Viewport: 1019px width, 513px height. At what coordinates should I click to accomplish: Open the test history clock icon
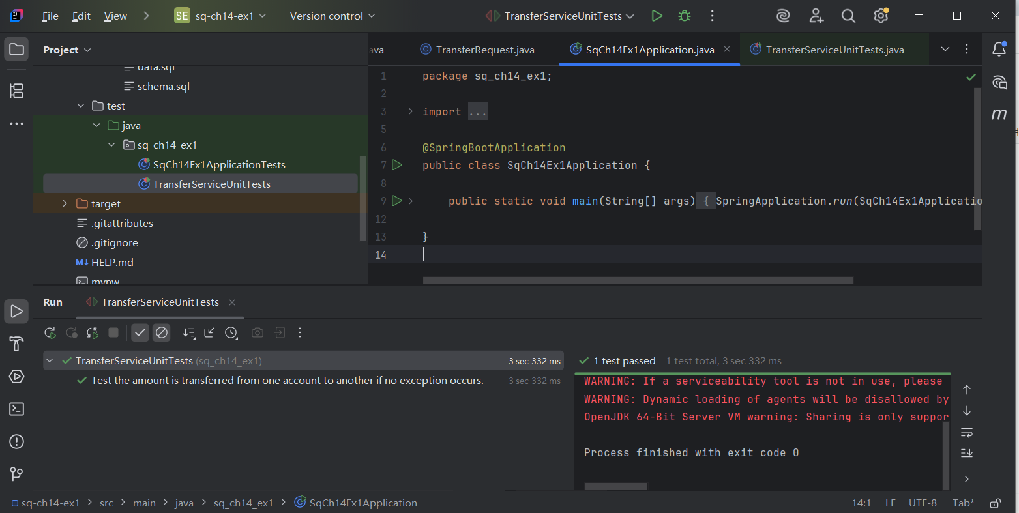(x=231, y=333)
